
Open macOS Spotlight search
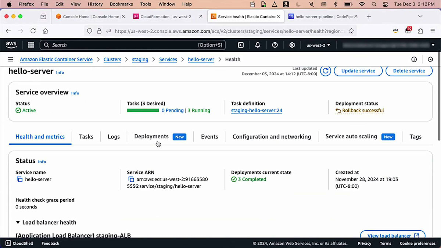click(374, 4)
